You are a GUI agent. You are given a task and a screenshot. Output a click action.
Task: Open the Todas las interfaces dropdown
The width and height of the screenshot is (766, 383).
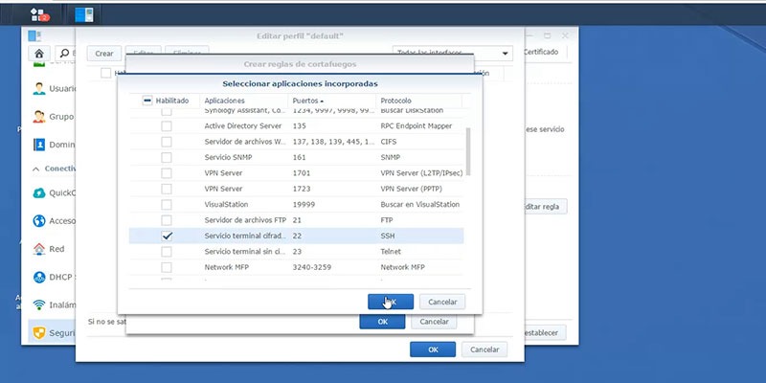tap(452, 53)
